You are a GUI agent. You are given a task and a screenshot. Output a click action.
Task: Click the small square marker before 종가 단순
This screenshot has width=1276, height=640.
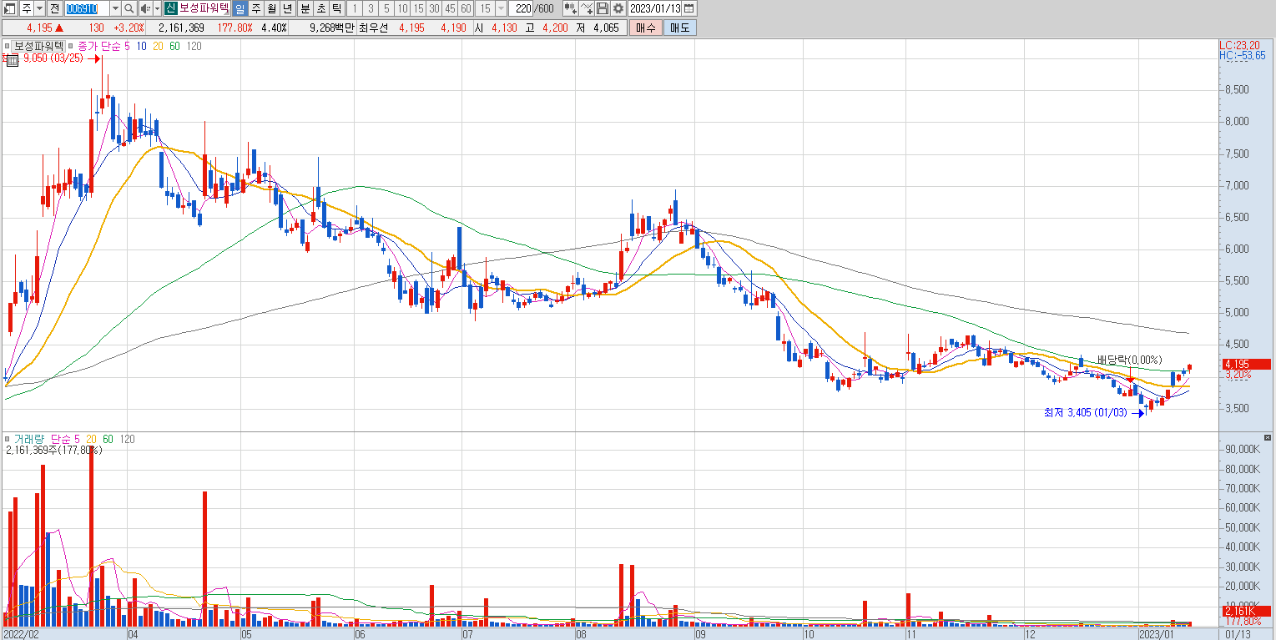71,46
